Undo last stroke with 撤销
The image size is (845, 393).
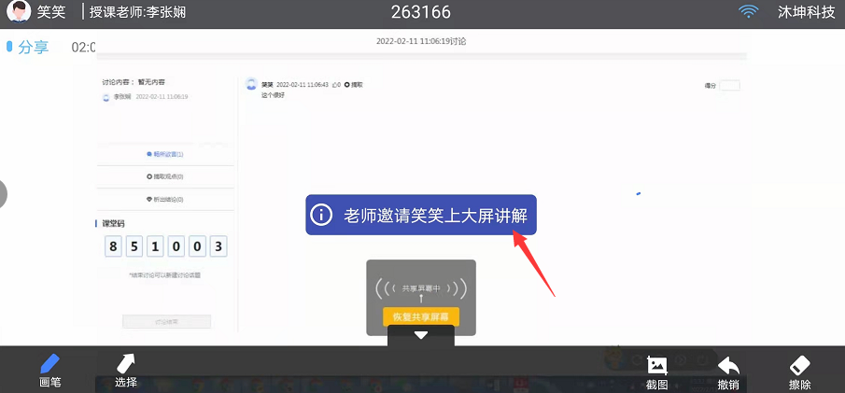[728, 372]
